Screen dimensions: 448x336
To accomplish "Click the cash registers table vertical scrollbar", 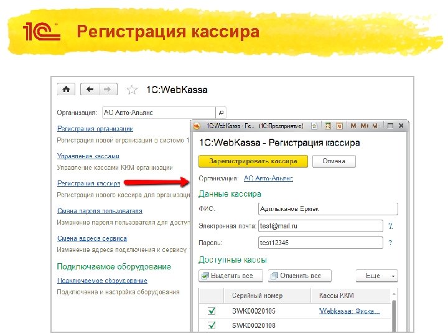I will tap(394, 315).
